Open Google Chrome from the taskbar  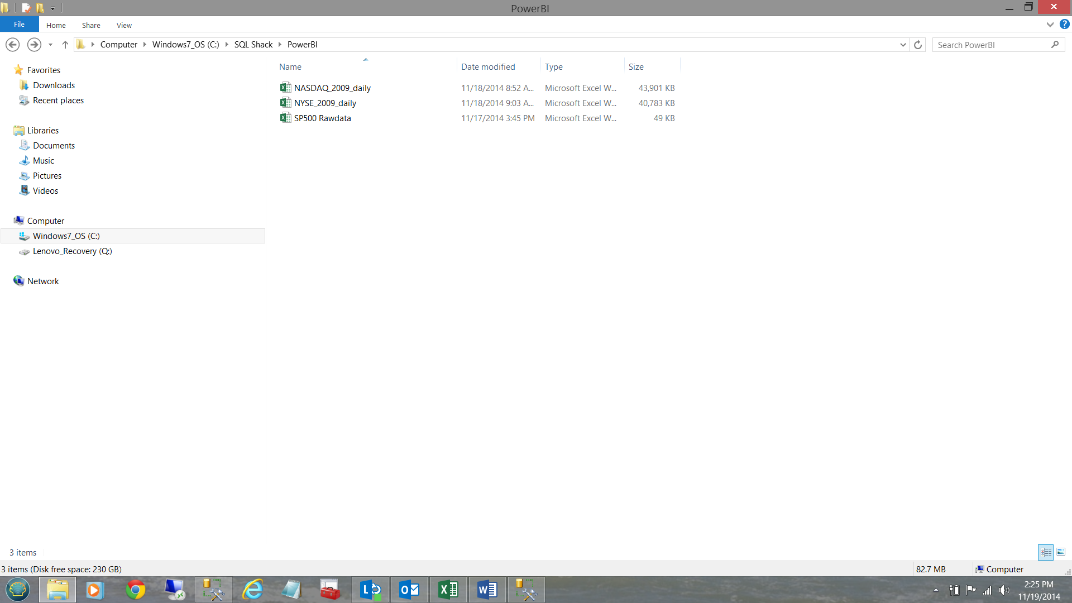(135, 590)
